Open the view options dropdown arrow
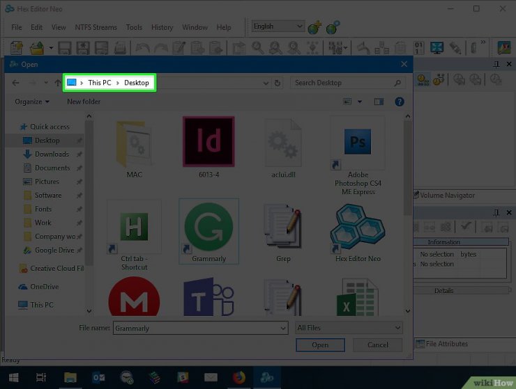 (x=360, y=102)
